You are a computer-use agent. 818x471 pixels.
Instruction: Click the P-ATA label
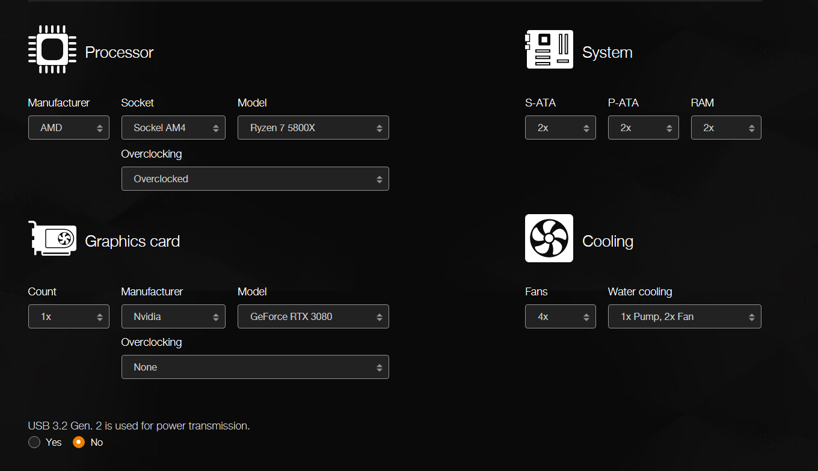623,103
